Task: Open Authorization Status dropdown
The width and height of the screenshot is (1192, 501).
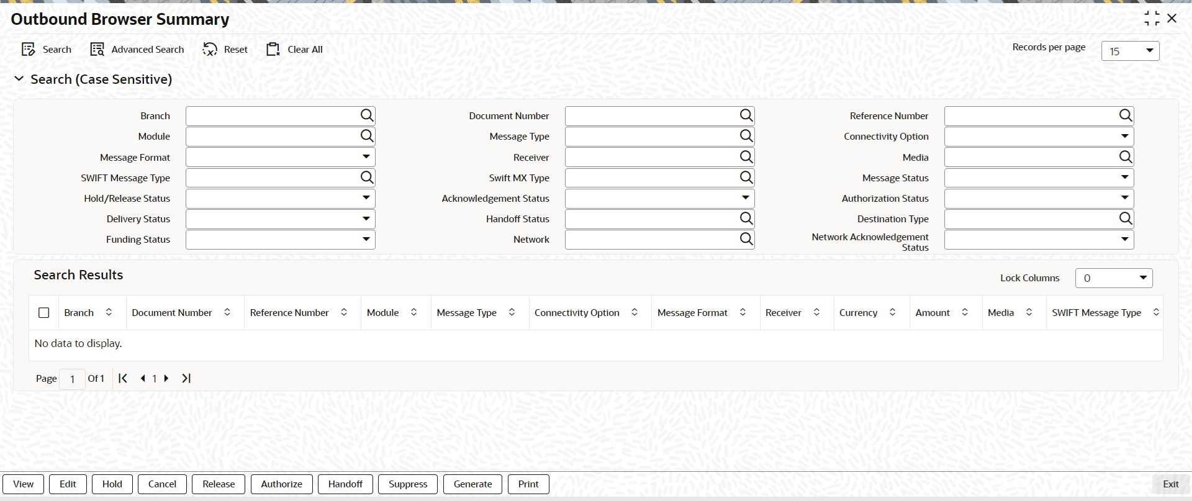Action: click(1039, 198)
